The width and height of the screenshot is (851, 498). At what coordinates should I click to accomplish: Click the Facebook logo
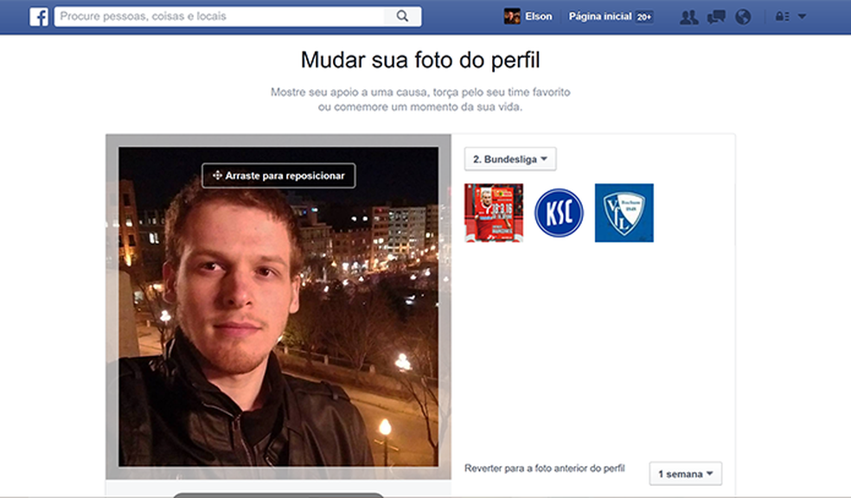click(x=36, y=16)
